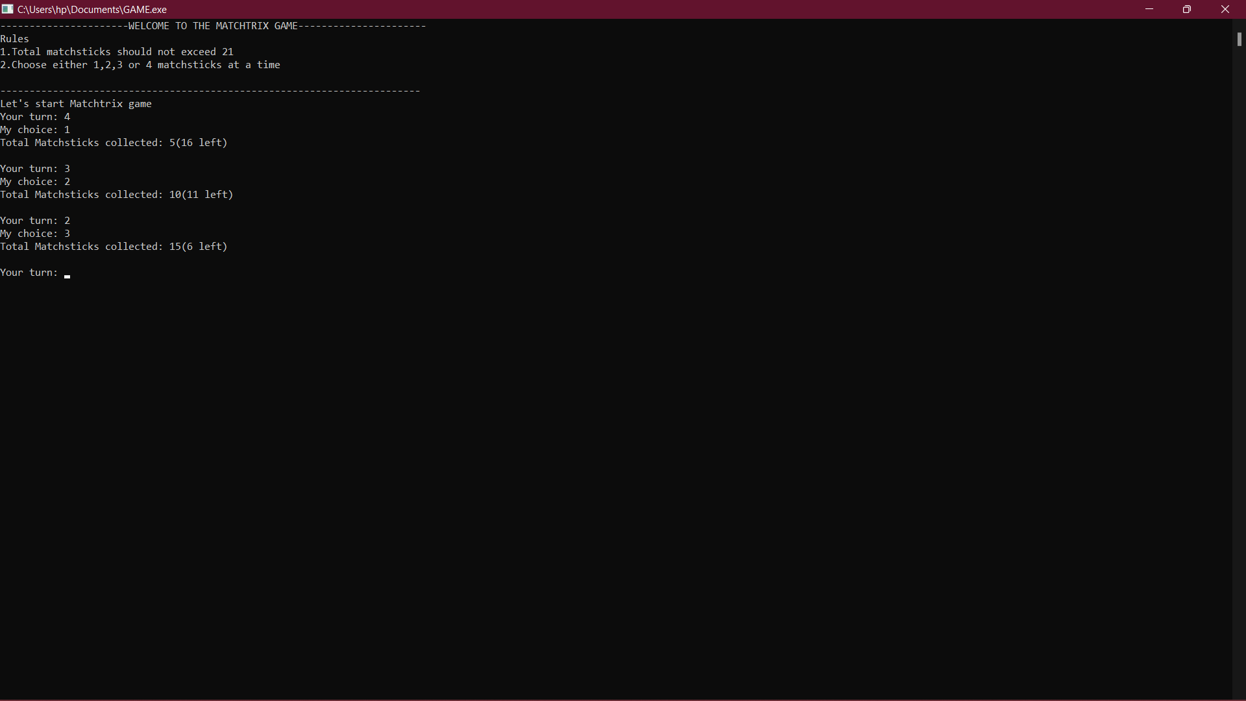Click the 'Your turn: 4' line

pos(35,117)
